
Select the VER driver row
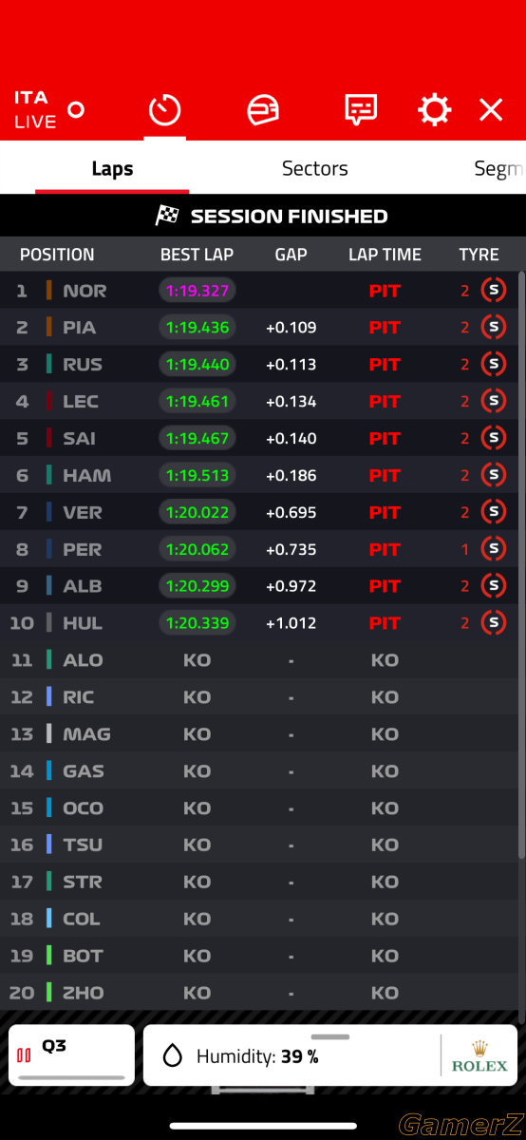pyautogui.click(x=263, y=512)
